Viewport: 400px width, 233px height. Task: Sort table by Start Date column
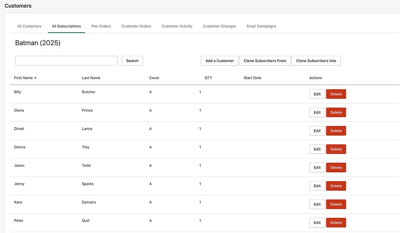click(x=252, y=78)
